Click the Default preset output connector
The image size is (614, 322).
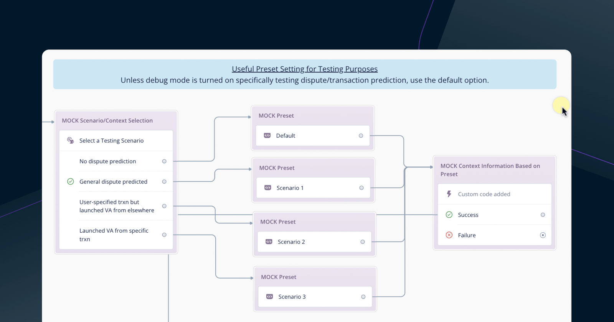pyautogui.click(x=361, y=136)
